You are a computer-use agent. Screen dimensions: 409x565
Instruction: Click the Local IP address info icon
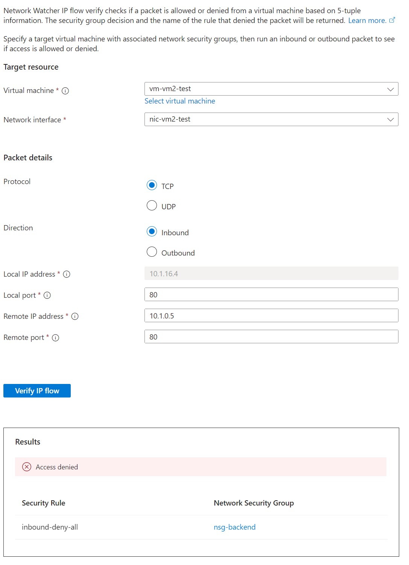coord(67,274)
